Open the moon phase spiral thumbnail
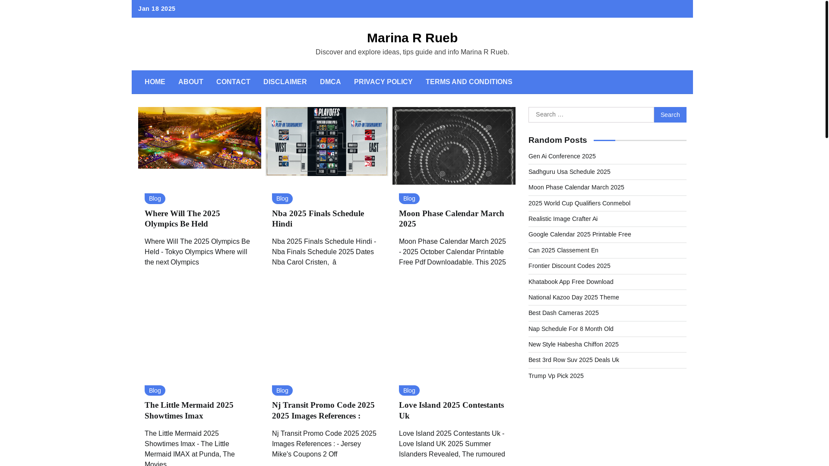The image size is (829, 466). (x=454, y=146)
